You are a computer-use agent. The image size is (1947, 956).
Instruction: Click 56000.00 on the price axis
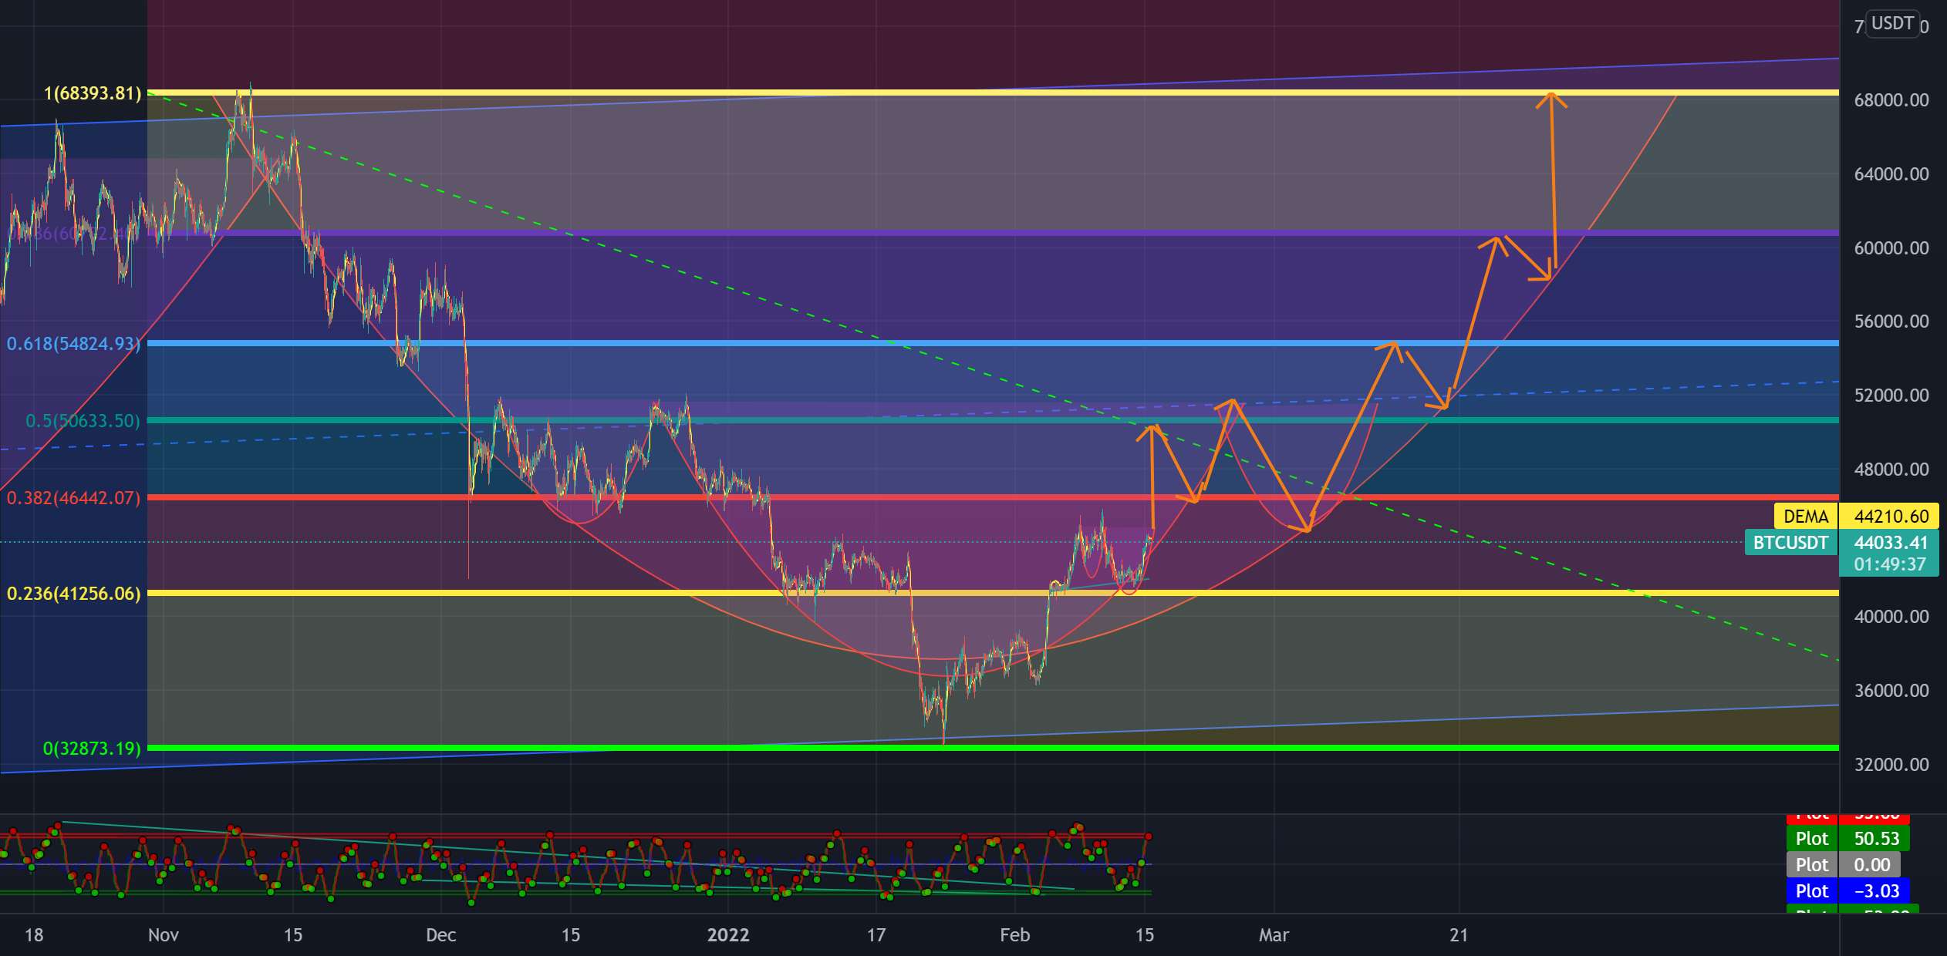tap(1891, 321)
